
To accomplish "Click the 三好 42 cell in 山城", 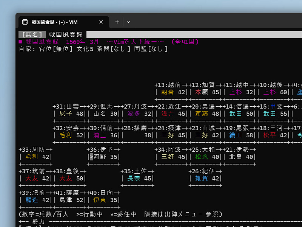I will pyautogui.click(x=207, y=135).
